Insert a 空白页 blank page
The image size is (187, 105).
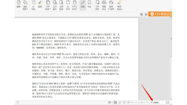68,5
